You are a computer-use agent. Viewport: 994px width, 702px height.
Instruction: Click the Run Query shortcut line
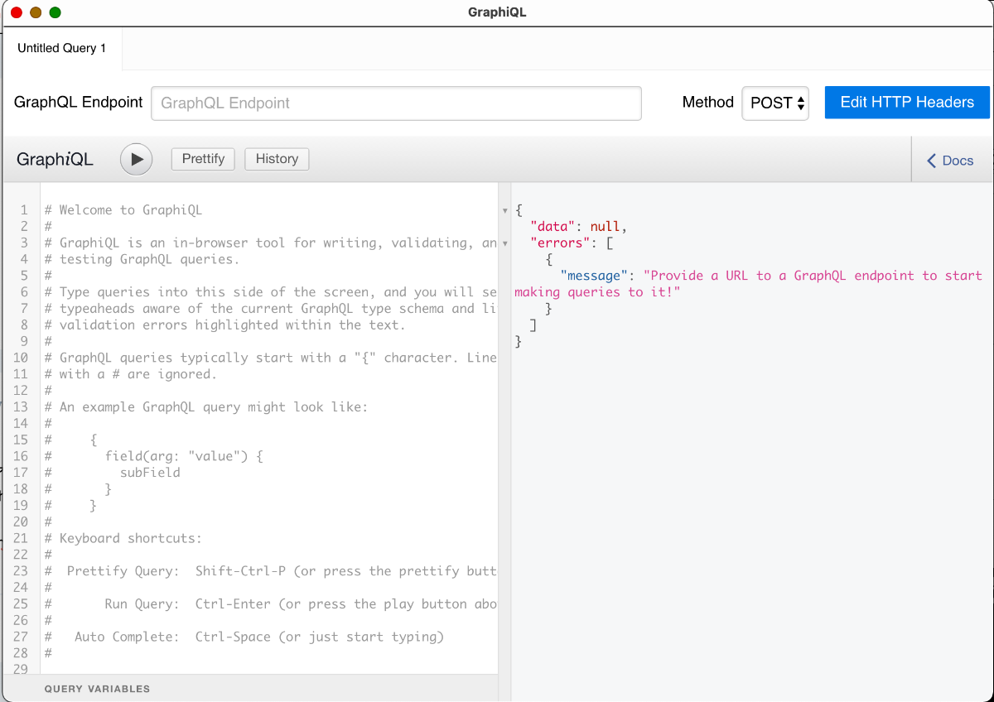click(x=271, y=604)
